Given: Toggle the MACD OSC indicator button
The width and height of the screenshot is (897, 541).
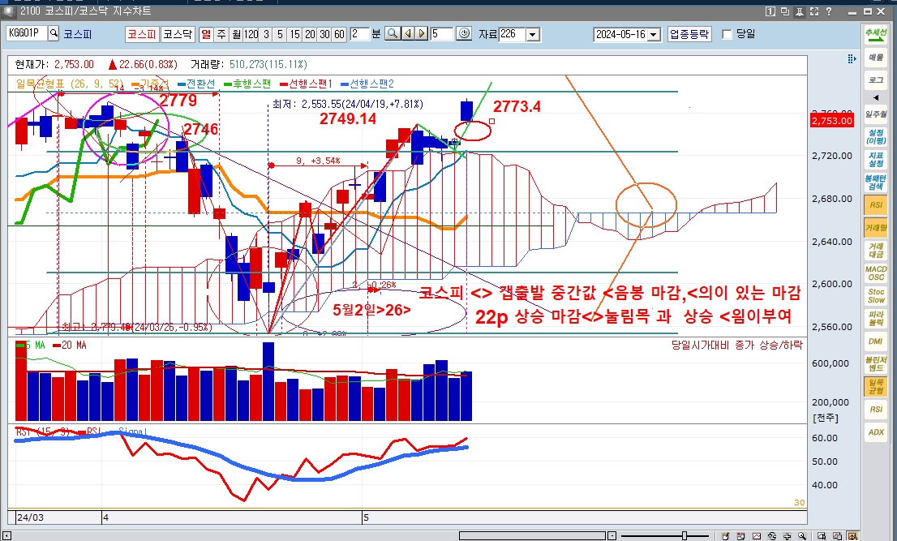Looking at the screenshot, I should click(x=876, y=273).
